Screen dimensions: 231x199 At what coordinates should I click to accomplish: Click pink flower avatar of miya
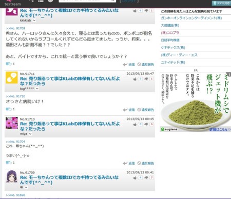12,123
